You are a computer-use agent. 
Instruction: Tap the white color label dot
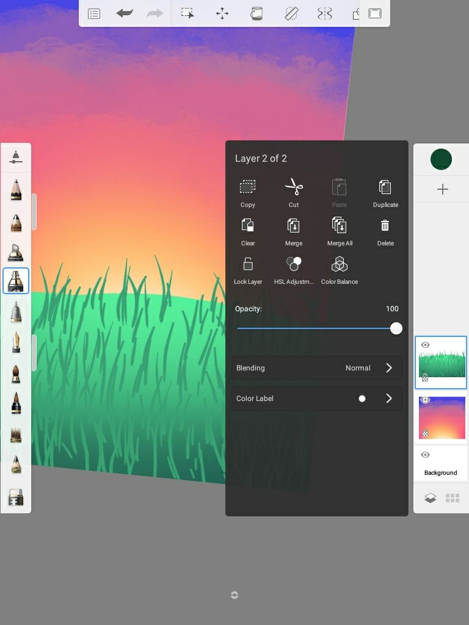[x=362, y=399]
